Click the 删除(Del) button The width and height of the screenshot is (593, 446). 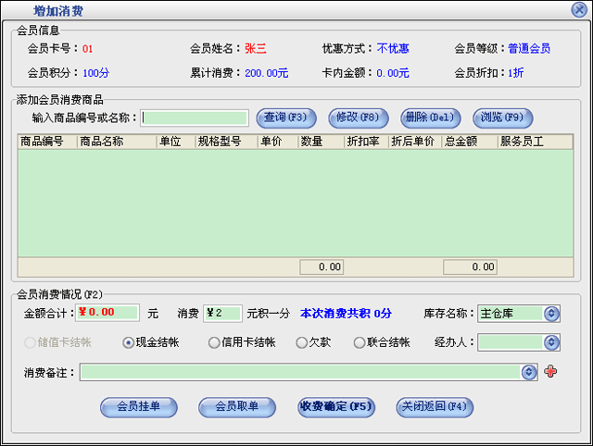431,118
